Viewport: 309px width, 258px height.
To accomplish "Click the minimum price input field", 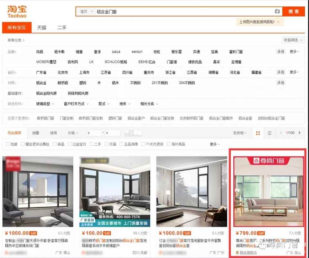I will [94, 133].
